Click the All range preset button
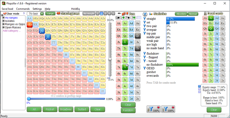 tap(34, 109)
